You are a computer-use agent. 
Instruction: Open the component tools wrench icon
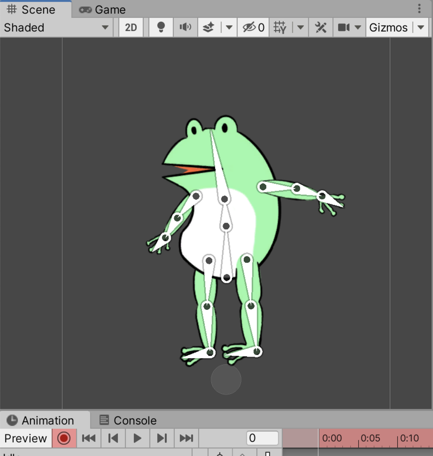click(x=321, y=27)
